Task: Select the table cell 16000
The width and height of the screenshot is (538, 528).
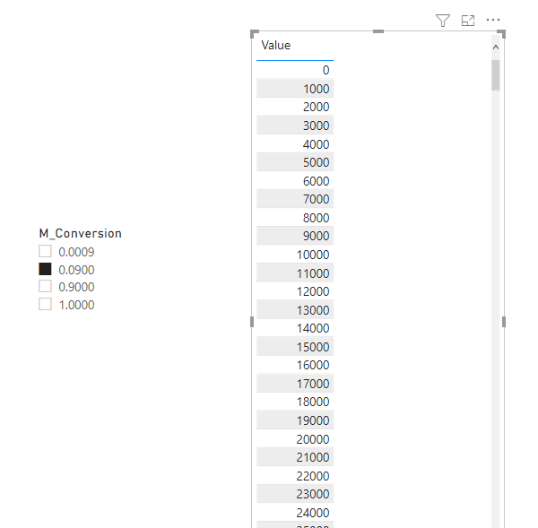Action: click(x=295, y=365)
